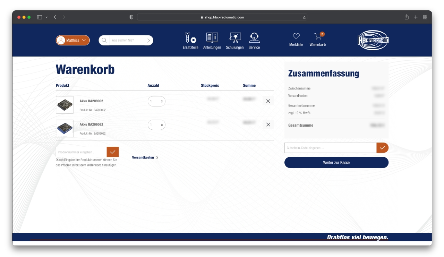Expand the Matthias account dropdown

click(73, 40)
